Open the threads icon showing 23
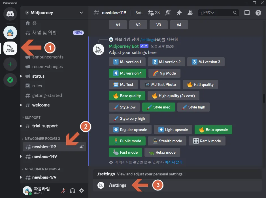The image size is (266, 198). (x=154, y=13)
